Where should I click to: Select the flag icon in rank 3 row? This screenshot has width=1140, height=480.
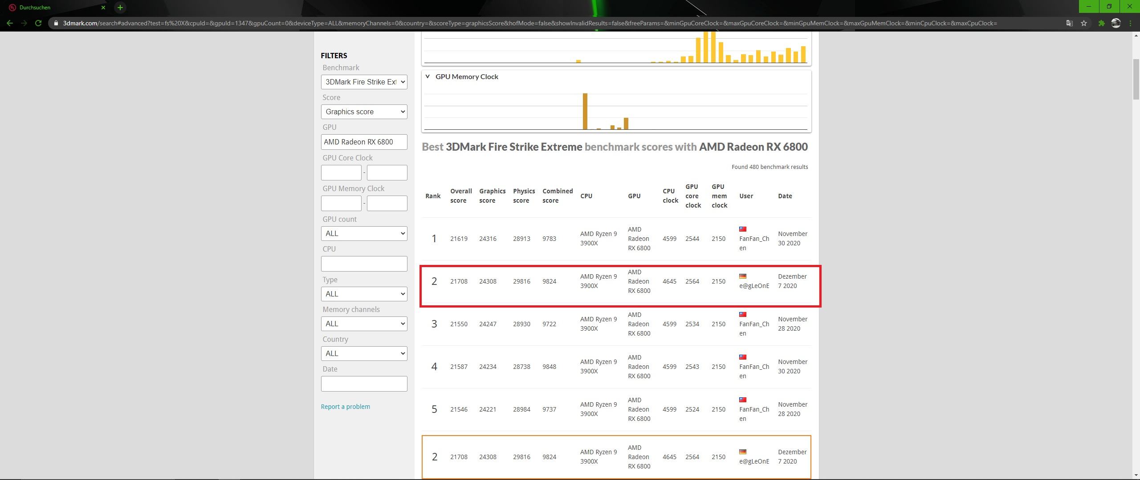tap(743, 315)
